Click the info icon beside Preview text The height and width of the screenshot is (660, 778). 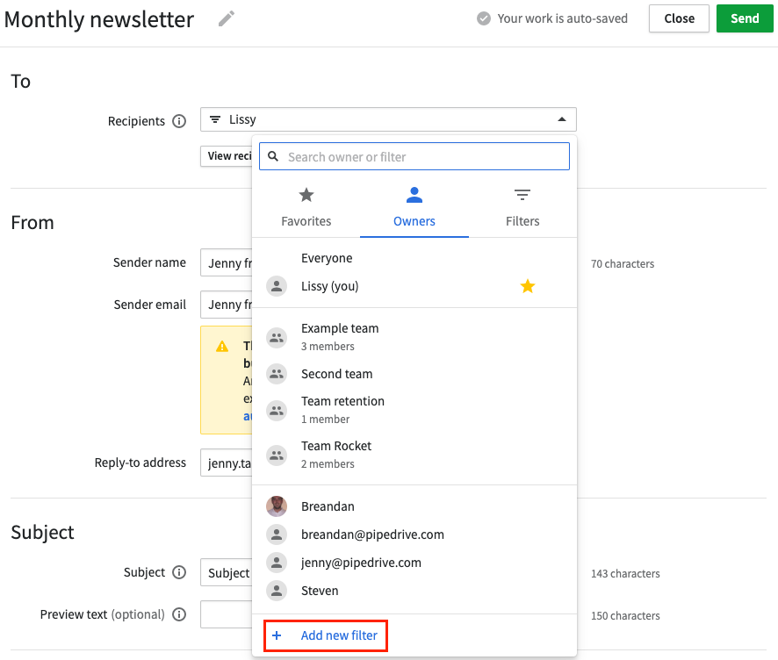click(x=179, y=614)
